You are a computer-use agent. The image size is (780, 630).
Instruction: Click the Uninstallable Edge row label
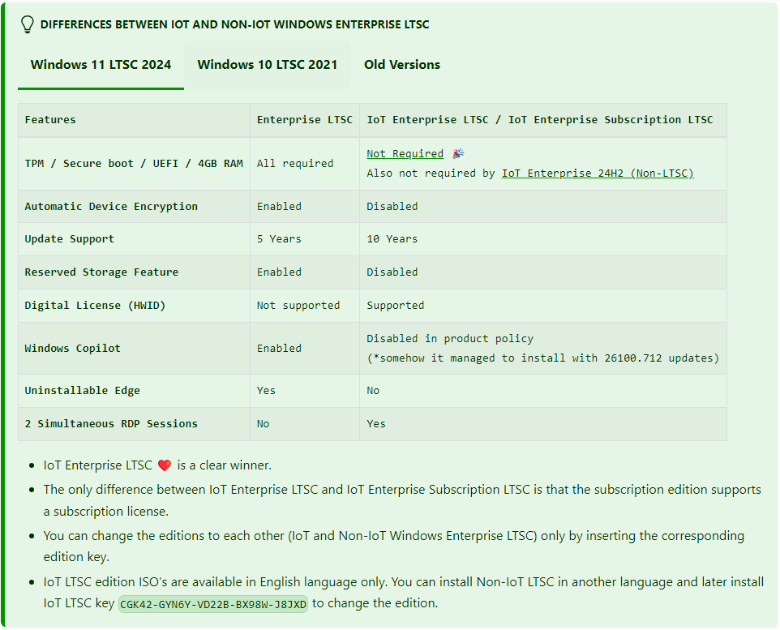click(83, 391)
